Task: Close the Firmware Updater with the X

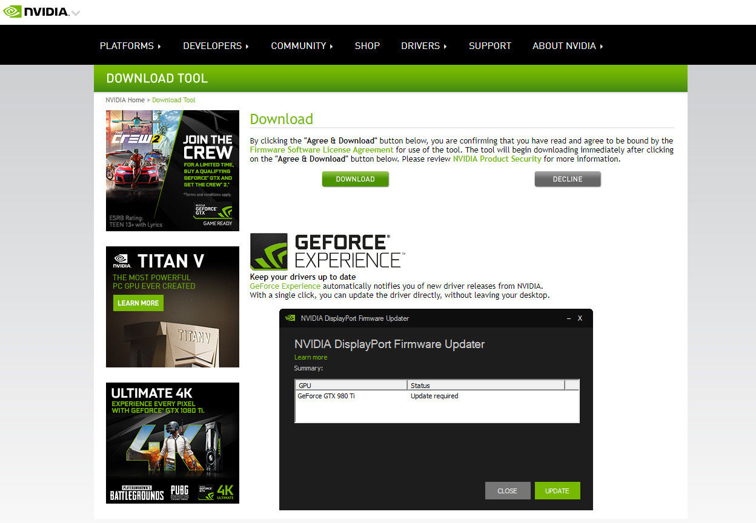Action: coord(580,318)
